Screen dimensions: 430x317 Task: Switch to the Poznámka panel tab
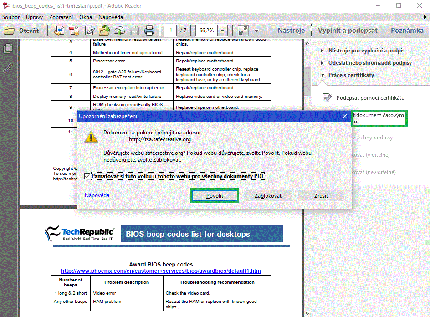coord(407,31)
